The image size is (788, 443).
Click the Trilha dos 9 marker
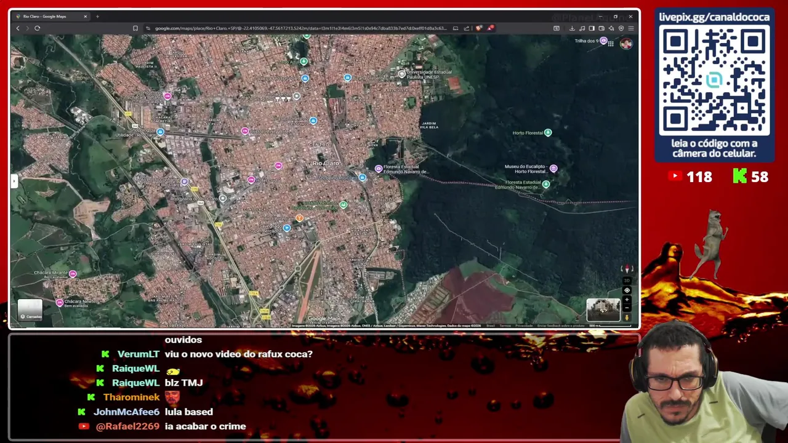pos(603,41)
